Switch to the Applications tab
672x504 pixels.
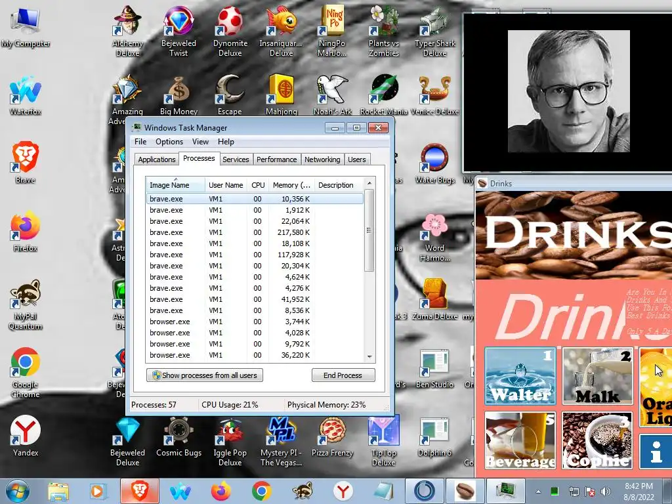click(156, 159)
